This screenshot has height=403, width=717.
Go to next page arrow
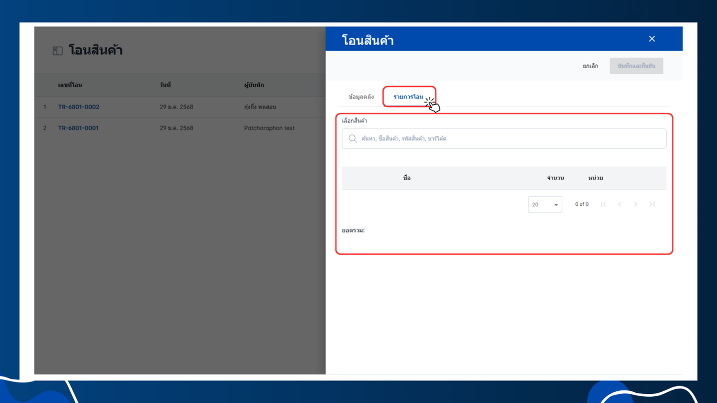[636, 204]
